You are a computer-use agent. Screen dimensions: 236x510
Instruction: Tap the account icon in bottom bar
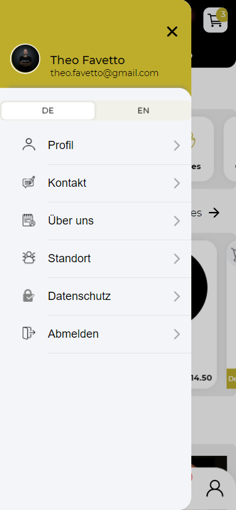click(x=215, y=489)
